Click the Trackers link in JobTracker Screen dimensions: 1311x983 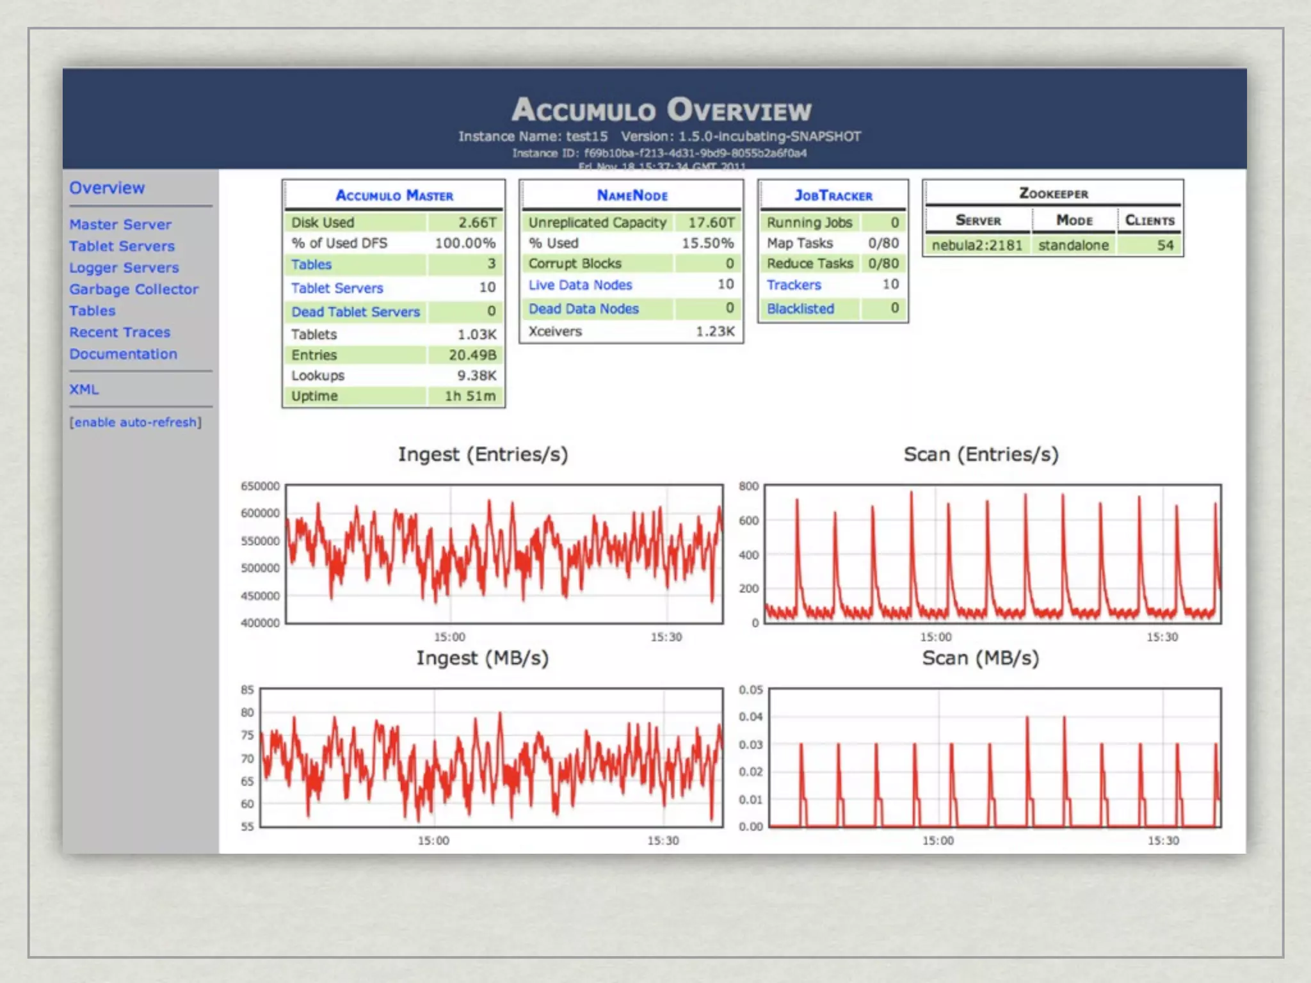point(794,285)
